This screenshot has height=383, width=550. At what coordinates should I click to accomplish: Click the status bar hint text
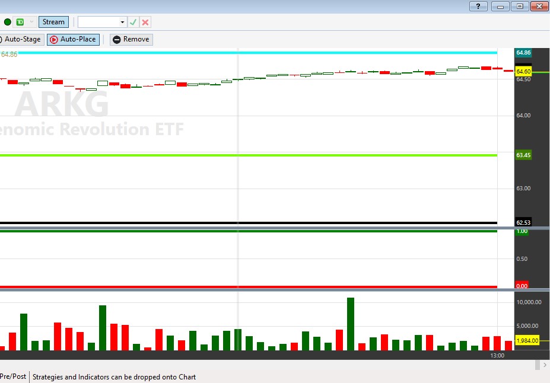(114, 377)
